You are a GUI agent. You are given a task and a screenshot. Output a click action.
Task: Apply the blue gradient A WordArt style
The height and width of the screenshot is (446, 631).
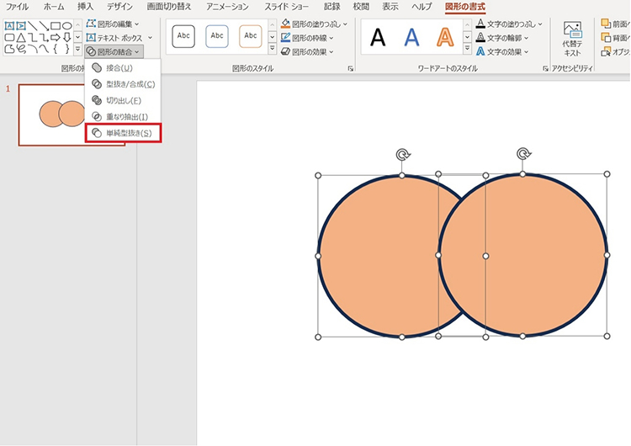pos(412,37)
